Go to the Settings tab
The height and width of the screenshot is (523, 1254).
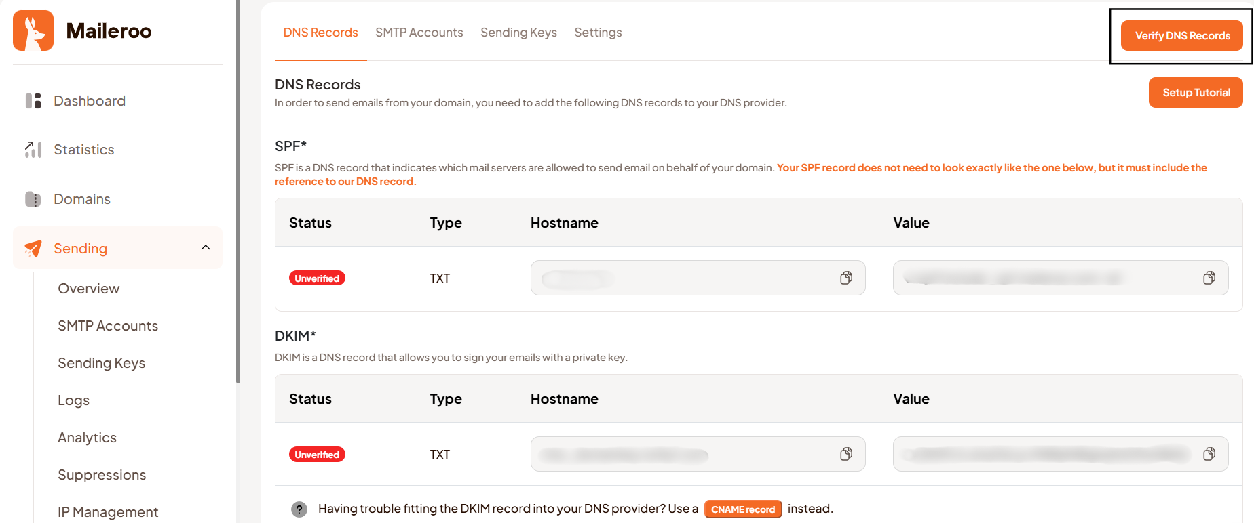point(598,33)
